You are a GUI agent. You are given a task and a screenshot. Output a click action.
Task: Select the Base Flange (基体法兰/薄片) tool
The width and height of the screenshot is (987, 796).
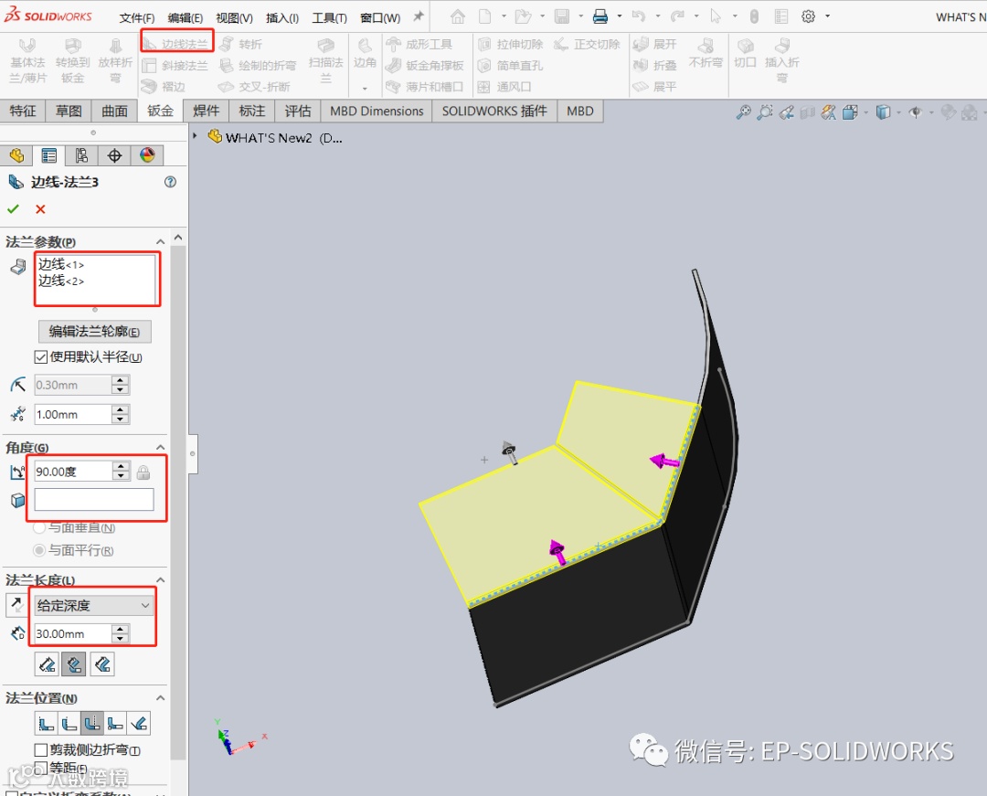[x=27, y=61]
